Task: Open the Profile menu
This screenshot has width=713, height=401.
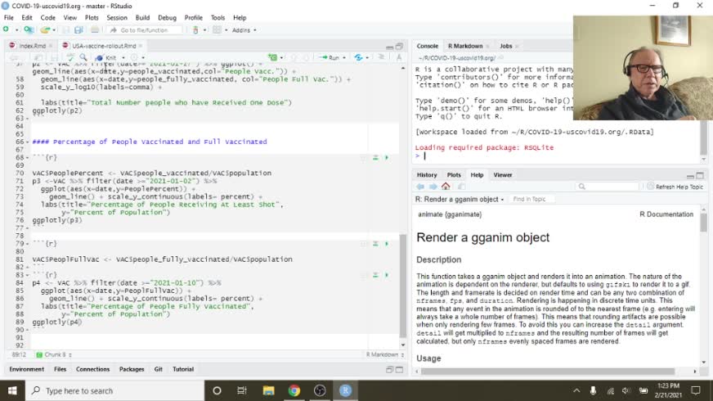Action: tap(193, 18)
